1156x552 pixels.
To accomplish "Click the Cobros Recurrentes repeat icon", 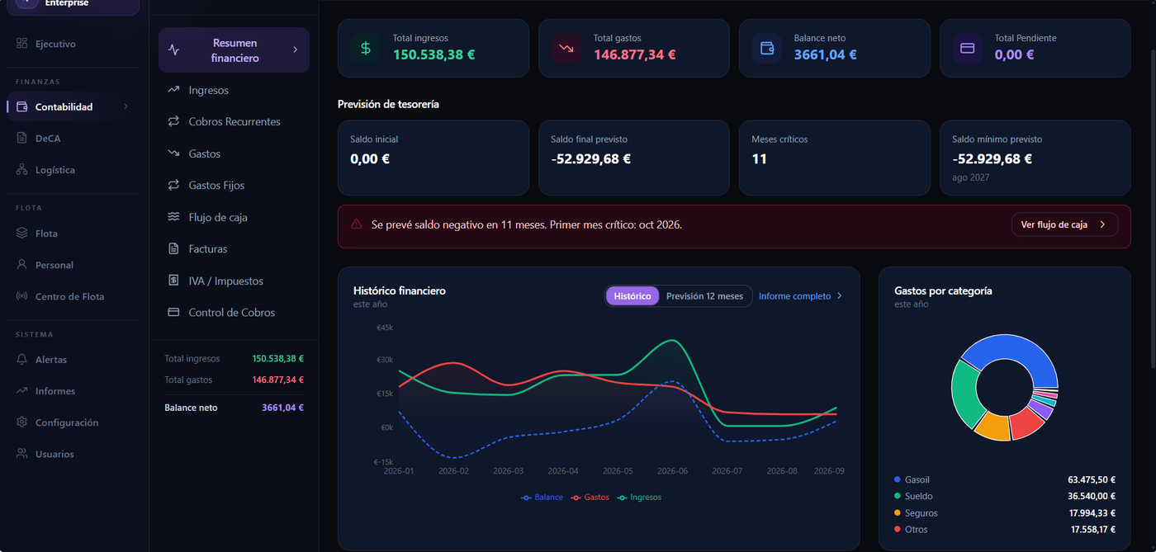I will pyautogui.click(x=173, y=121).
